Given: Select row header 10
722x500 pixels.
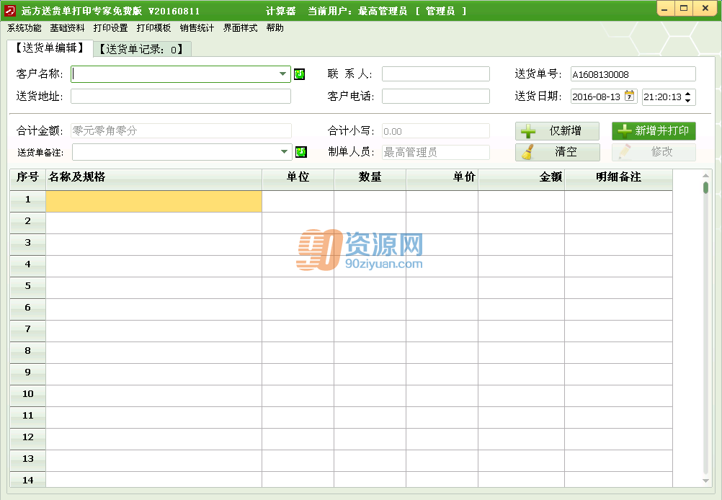Looking at the screenshot, I should coord(27,396).
